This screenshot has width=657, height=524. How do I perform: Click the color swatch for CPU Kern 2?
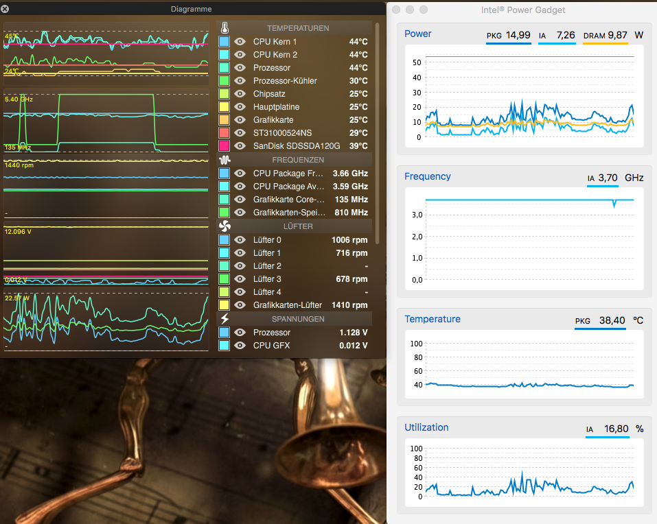(x=224, y=55)
